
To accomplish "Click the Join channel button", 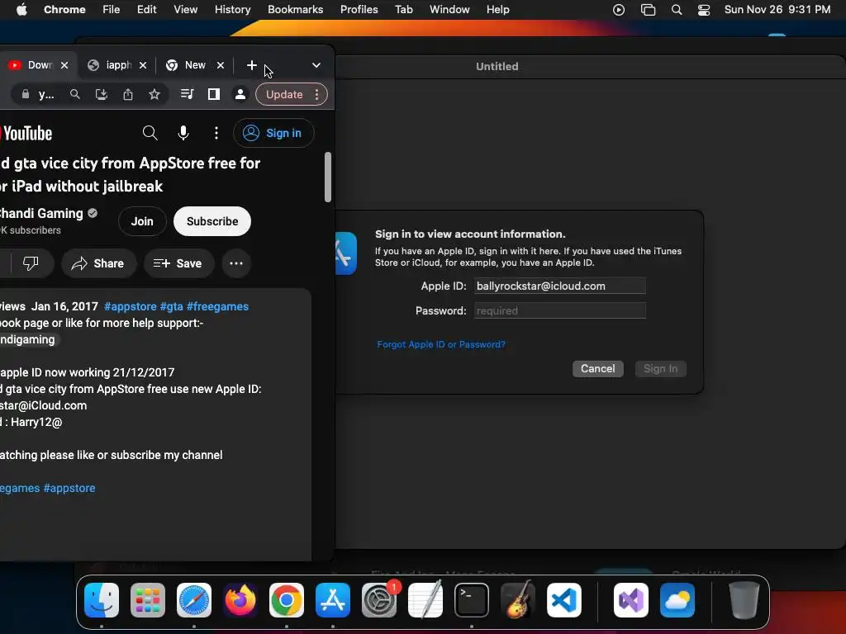I will [x=142, y=221].
